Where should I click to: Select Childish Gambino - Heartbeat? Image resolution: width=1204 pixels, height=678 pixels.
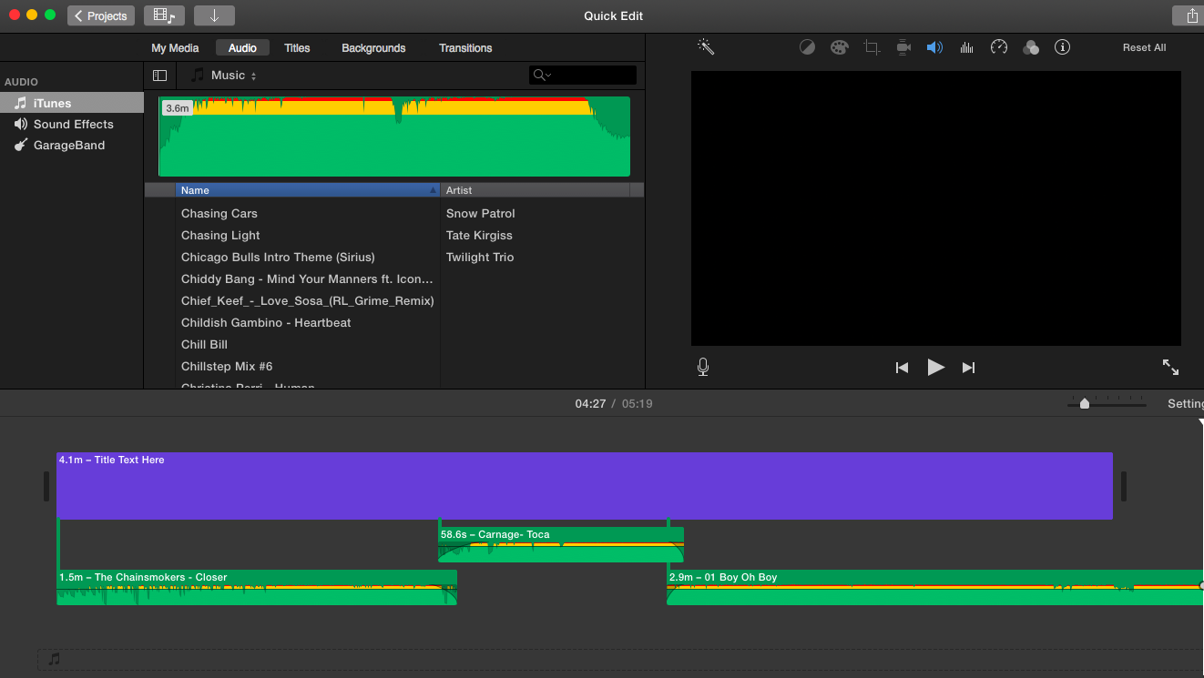click(266, 322)
